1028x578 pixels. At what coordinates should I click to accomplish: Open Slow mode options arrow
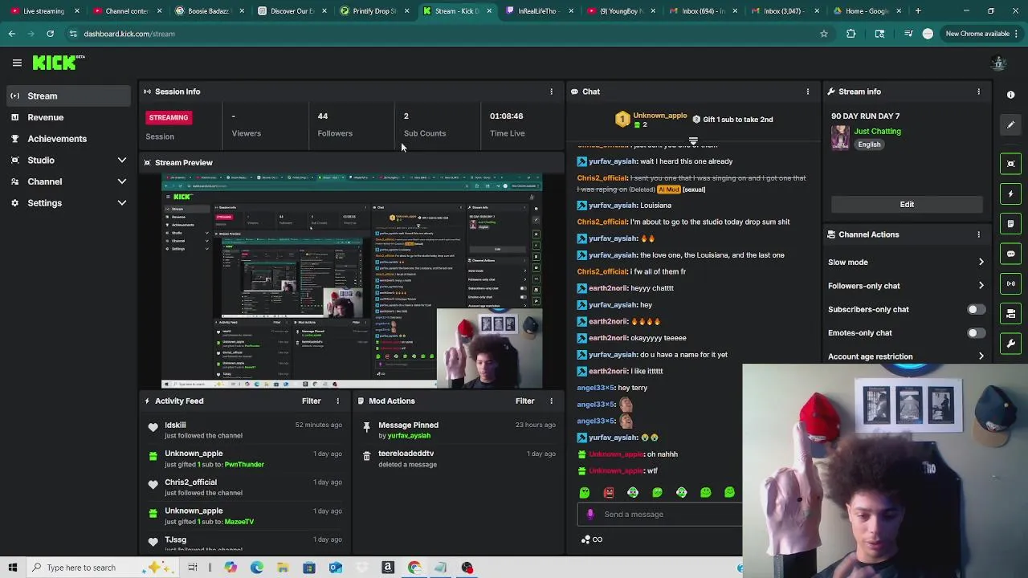[x=981, y=262]
